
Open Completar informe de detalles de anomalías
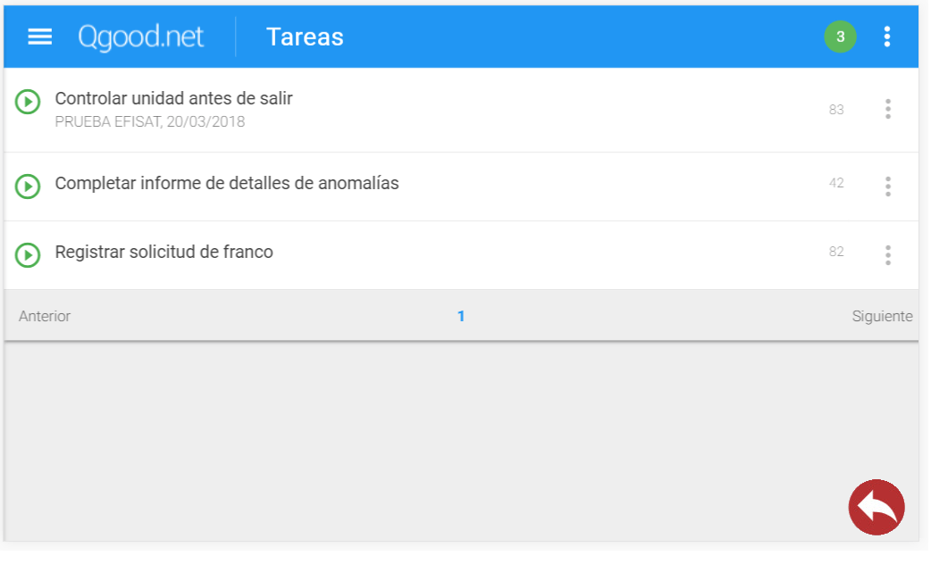pos(227,183)
